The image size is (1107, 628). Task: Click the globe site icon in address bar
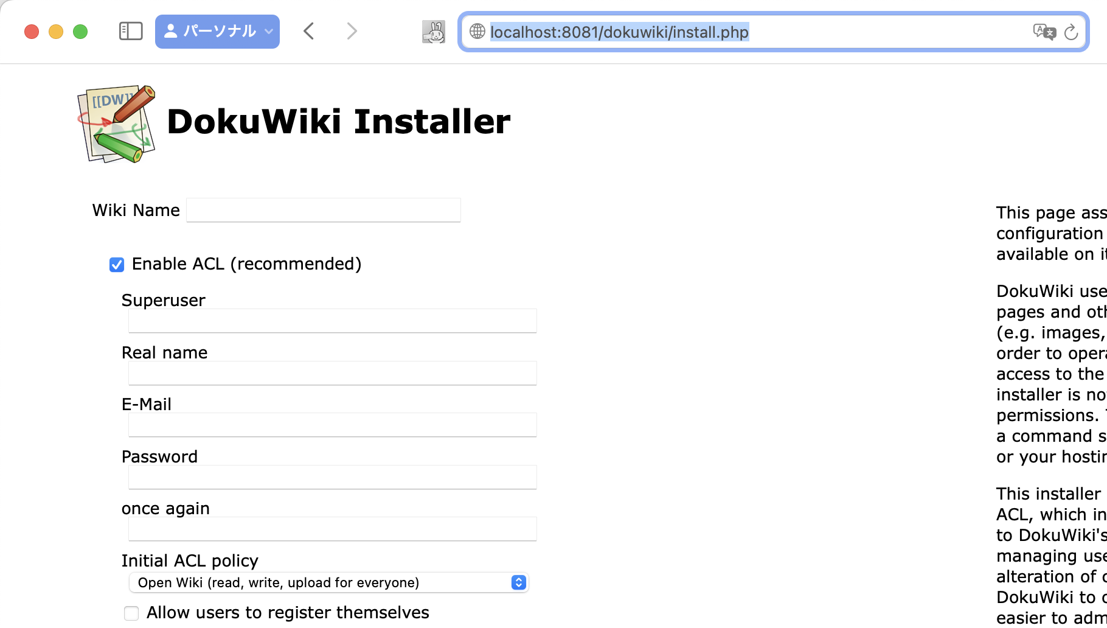click(477, 31)
